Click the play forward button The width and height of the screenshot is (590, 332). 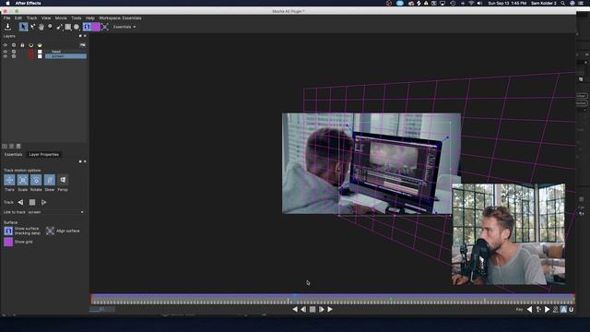(x=330, y=310)
